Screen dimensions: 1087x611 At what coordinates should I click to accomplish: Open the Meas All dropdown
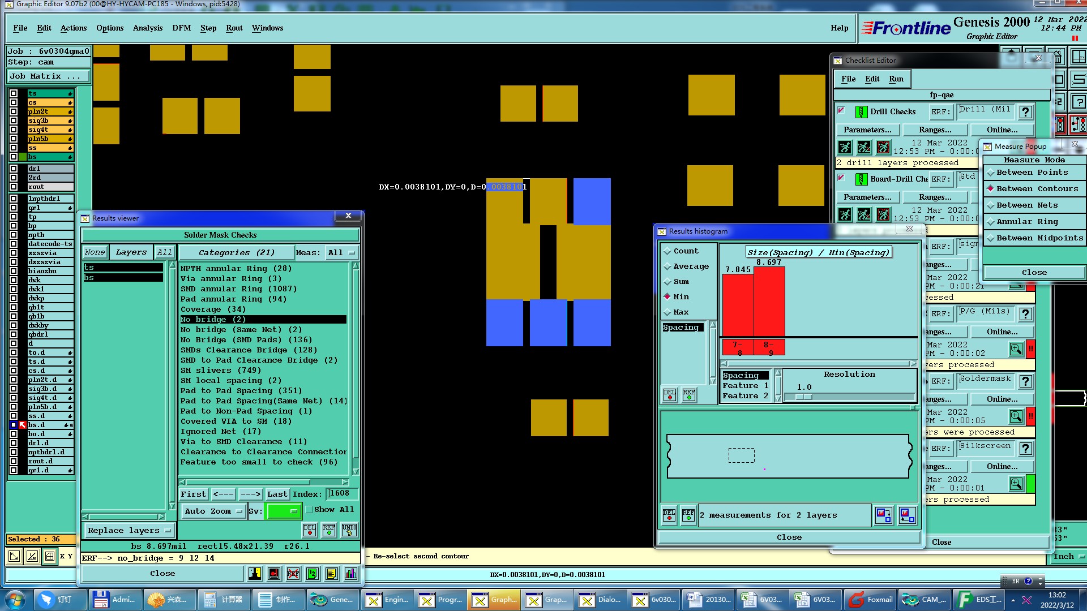click(x=341, y=253)
